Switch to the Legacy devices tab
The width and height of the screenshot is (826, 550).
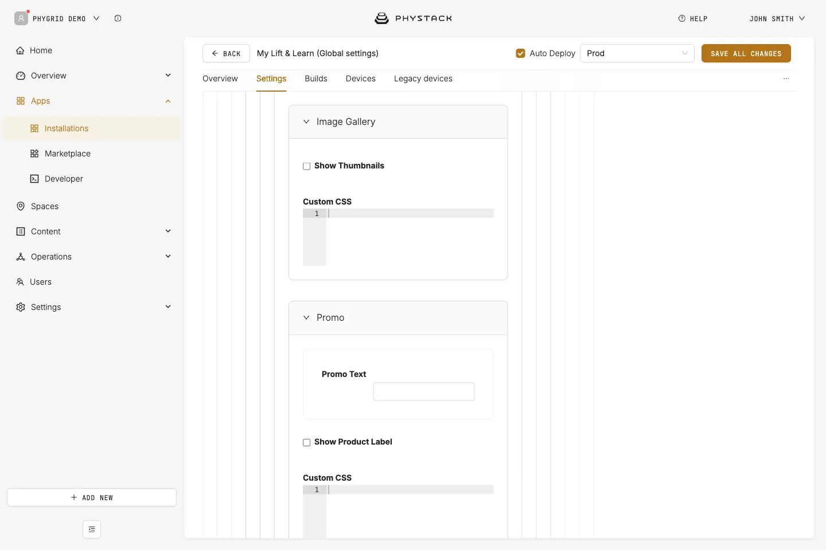[423, 78]
